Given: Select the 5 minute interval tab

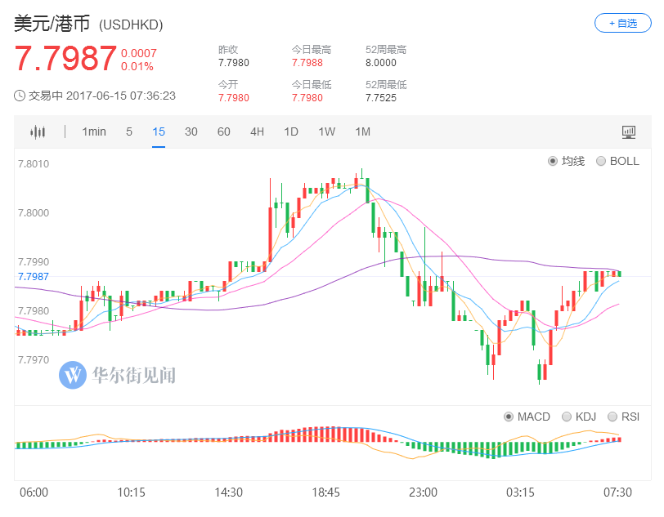Looking at the screenshot, I should pos(129,132).
